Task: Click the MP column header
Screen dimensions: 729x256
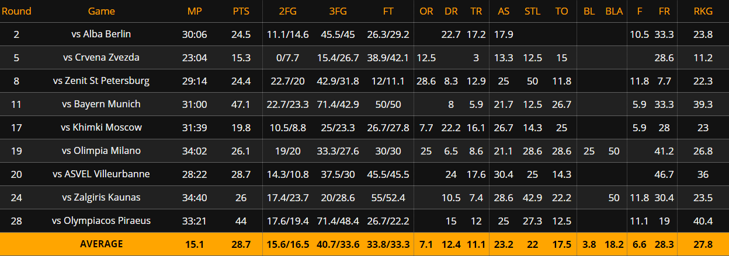Action: [x=195, y=12]
